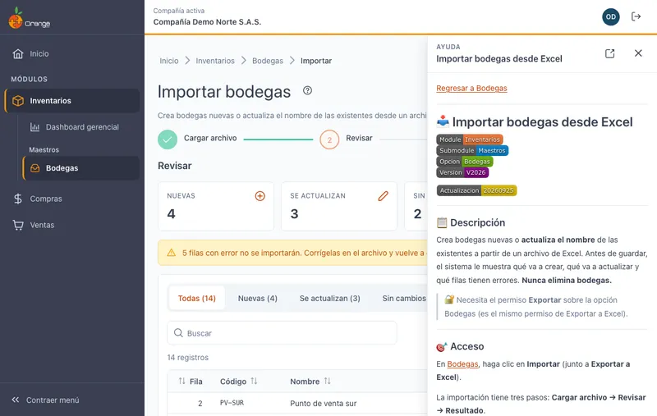Click the warning triangle icon in alert

[172, 253]
